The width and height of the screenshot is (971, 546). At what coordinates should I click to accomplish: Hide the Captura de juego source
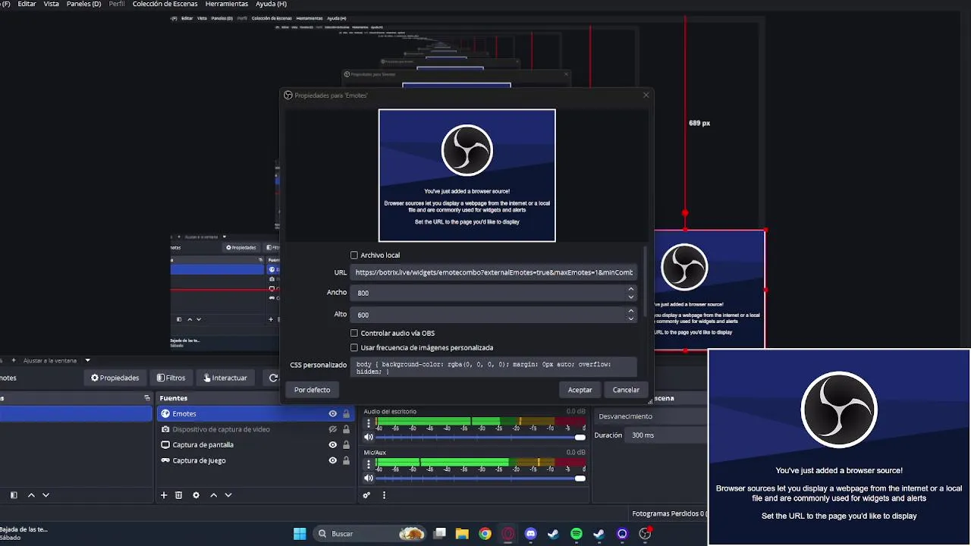pyautogui.click(x=332, y=460)
